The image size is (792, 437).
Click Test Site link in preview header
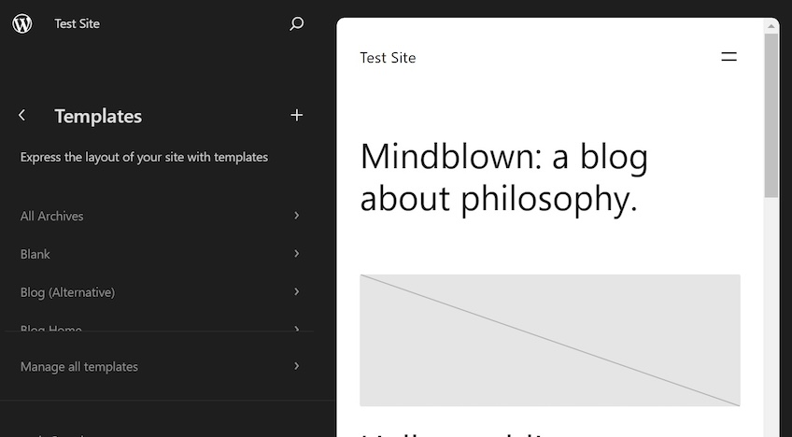tap(388, 58)
